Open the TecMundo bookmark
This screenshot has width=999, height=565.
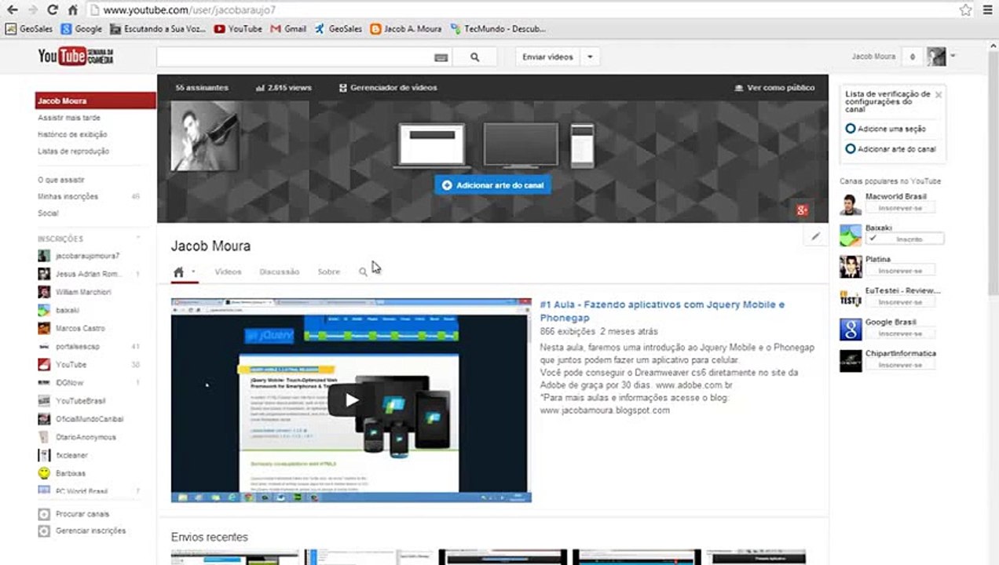pyautogui.click(x=499, y=29)
